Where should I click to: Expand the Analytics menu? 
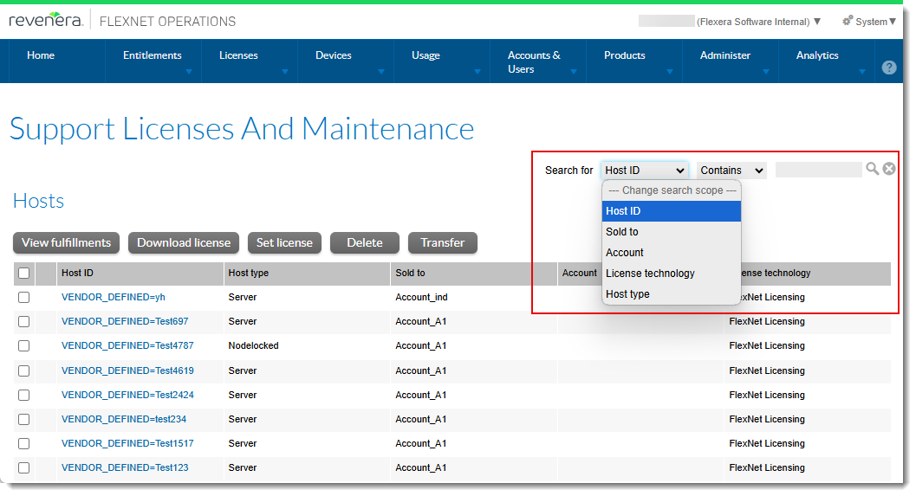click(x=817, y=55)
